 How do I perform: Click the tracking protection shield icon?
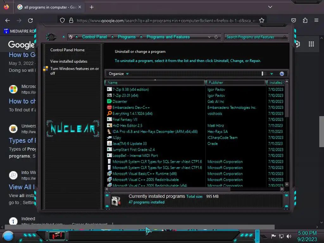(62, 20)
